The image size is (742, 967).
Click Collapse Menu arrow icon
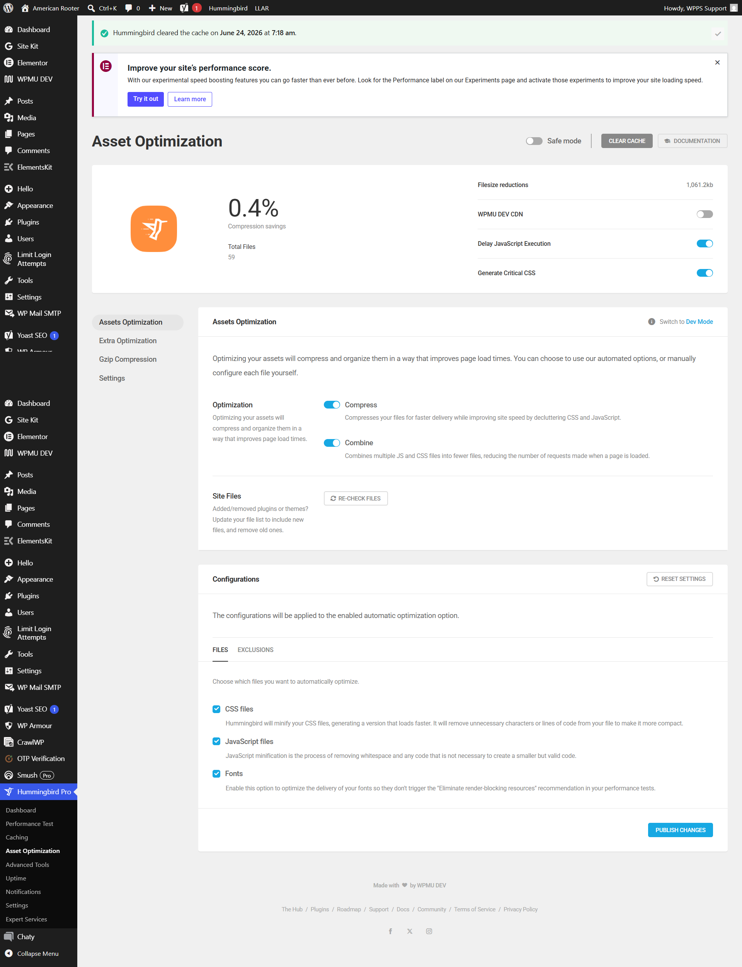point(9,953)
